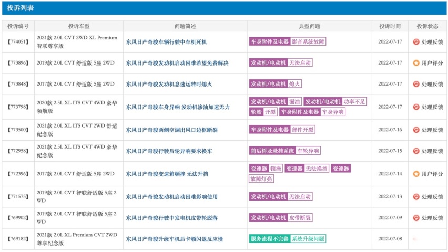
Task: Click star rating icon for complaint 772396
Action: (x=416, y=174)
